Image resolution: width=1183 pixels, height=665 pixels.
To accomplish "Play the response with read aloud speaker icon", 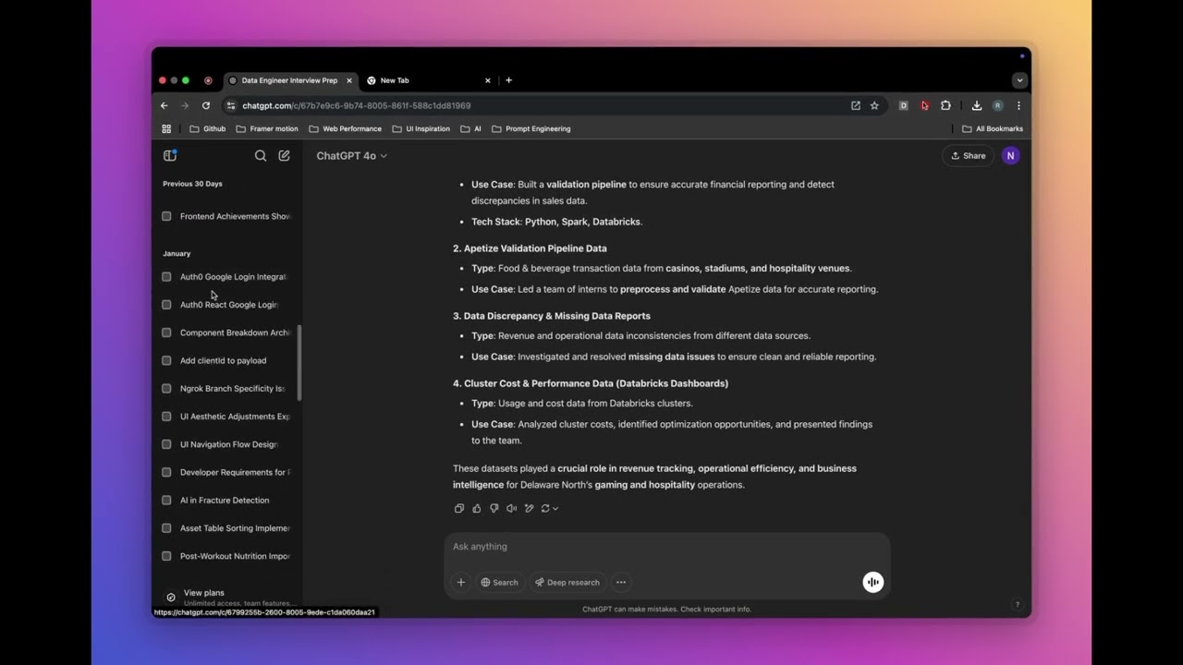I will point(511,508).
